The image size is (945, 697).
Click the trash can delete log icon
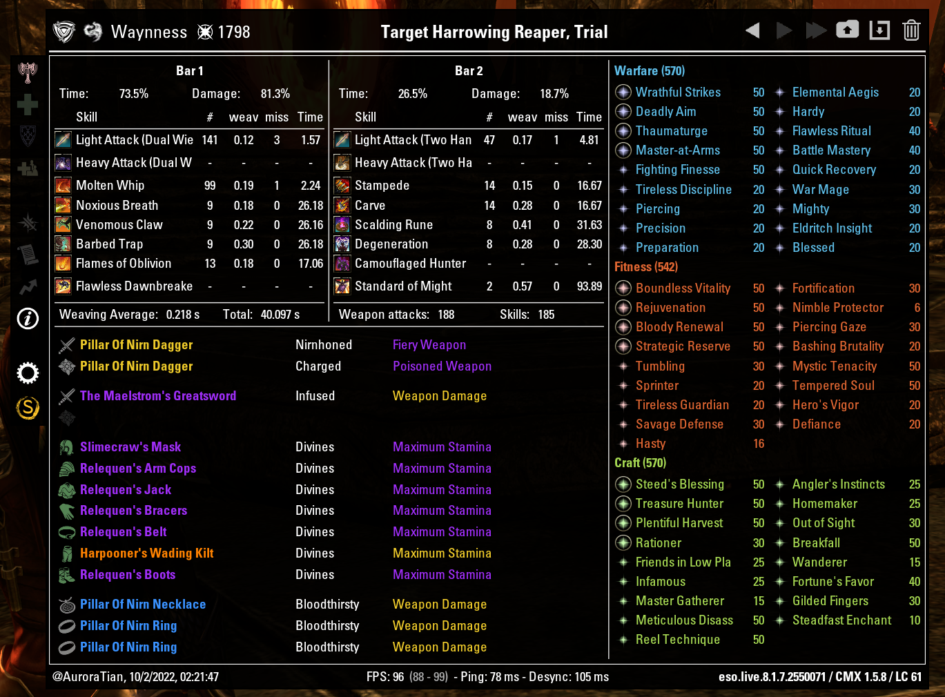point(911,30)
